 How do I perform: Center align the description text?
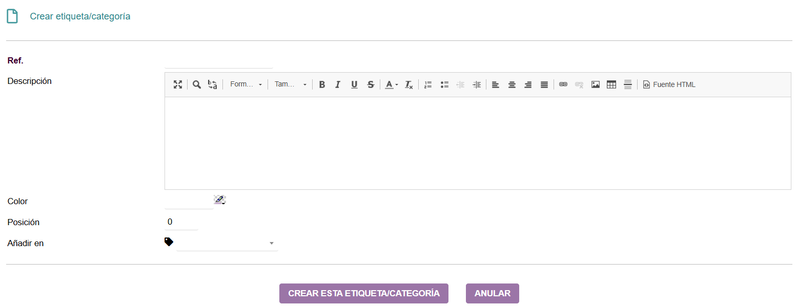(512, 84)
